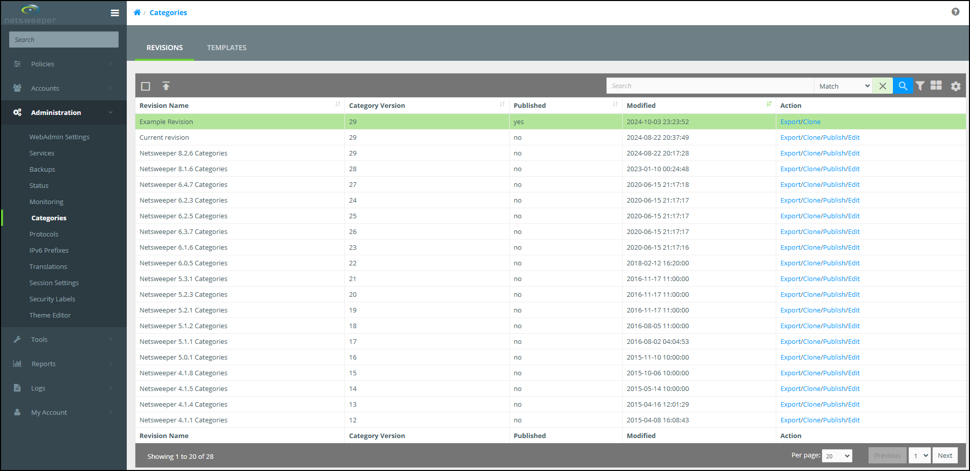Image resolution: width=970 pixels, height=471 pixels.
Task: Select the Netsweeper 5.3.1 Categories row
Action: (551, 279)
